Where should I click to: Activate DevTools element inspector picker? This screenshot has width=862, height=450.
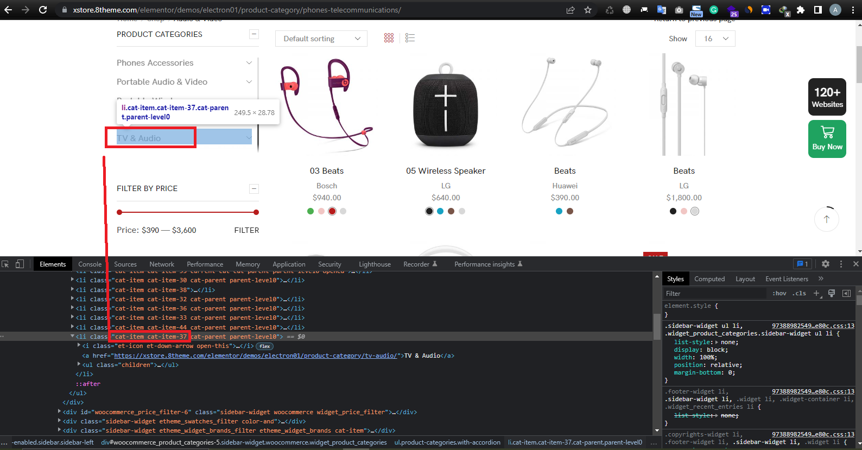[5, 264]
